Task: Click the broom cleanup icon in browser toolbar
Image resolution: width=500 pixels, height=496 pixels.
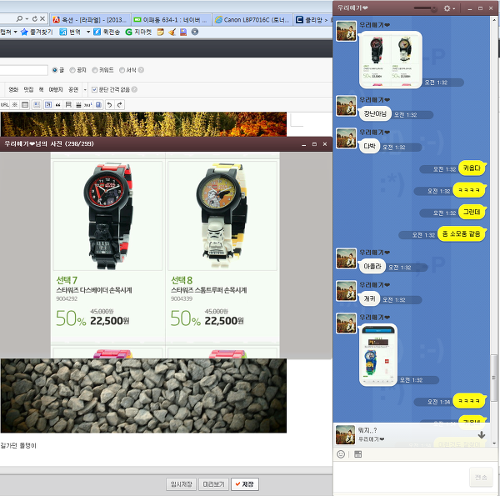Action: (172, 32)
